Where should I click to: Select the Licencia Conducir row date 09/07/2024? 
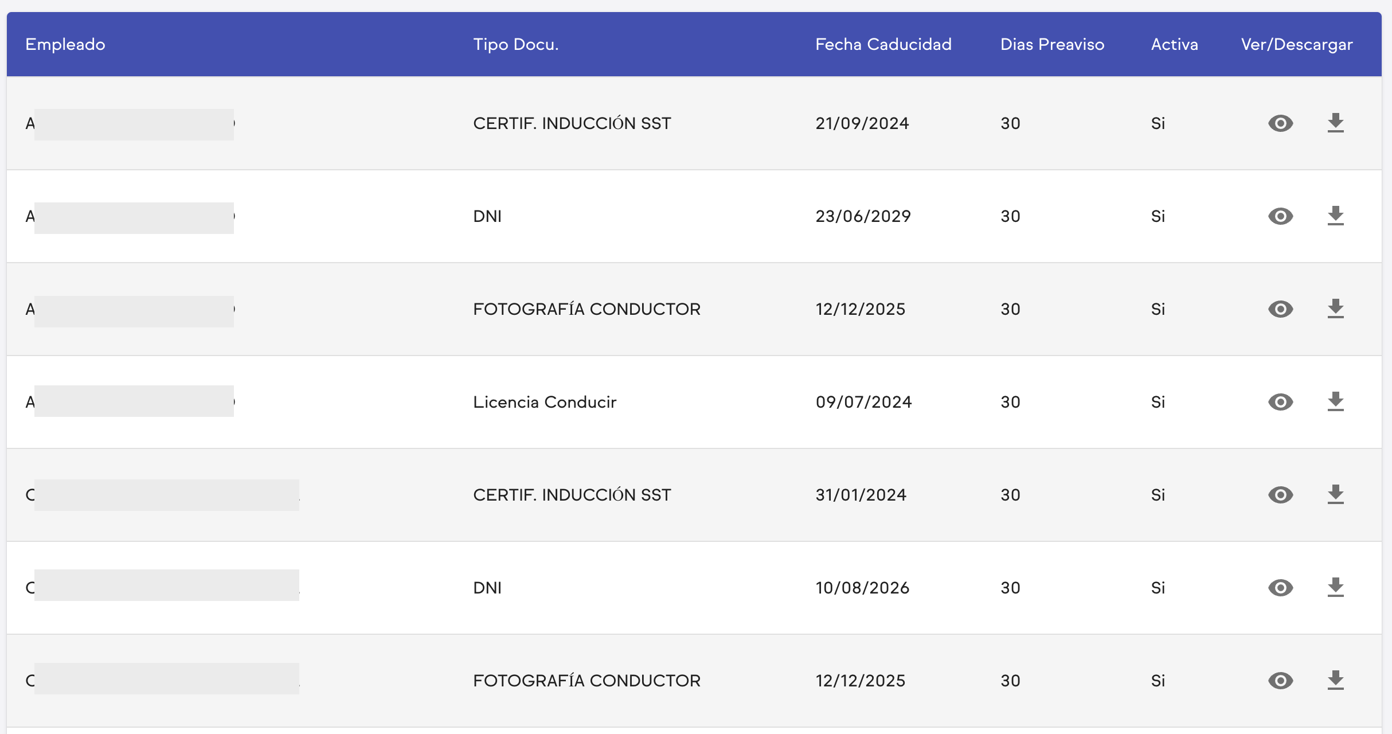pos(863,402)
